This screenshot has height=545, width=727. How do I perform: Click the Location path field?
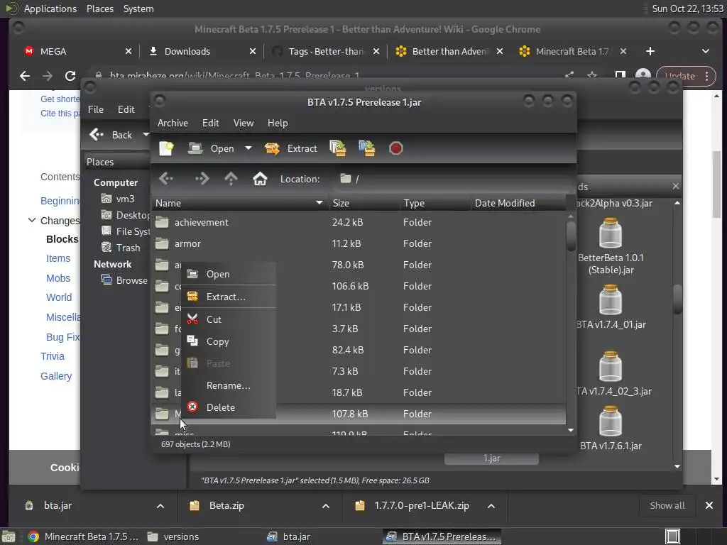pos(452,179)
